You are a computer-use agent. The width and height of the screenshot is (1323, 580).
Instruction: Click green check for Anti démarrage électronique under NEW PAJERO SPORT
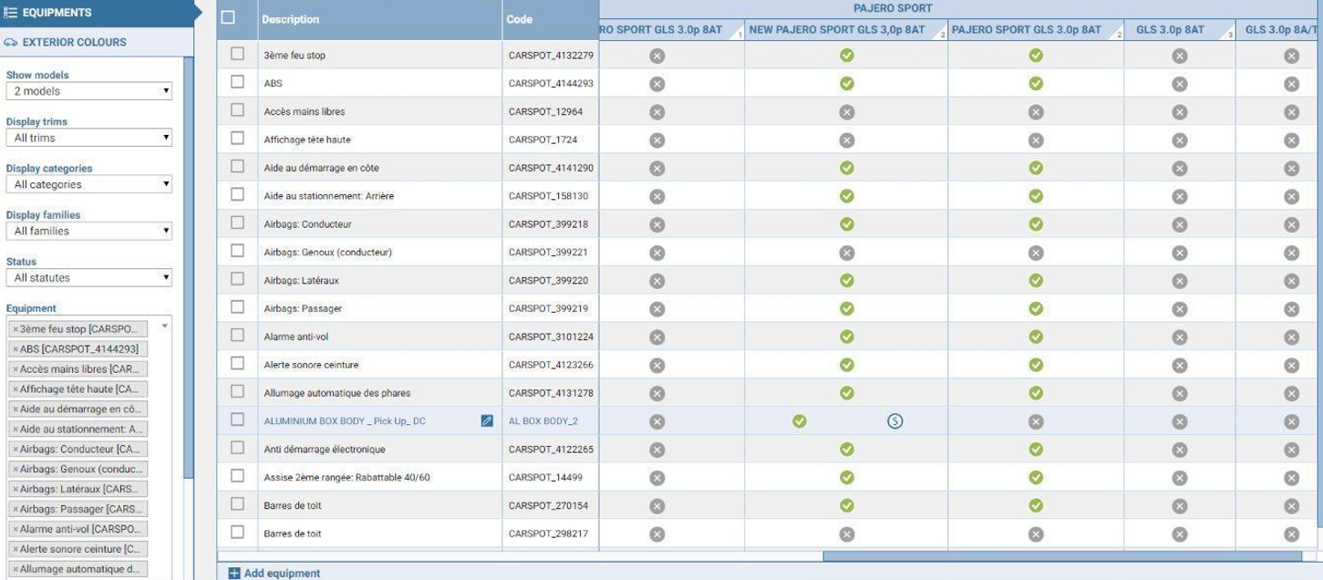[x=846, y=449]
